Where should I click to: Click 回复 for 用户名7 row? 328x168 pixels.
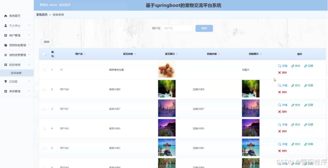(x=308, y=105)
